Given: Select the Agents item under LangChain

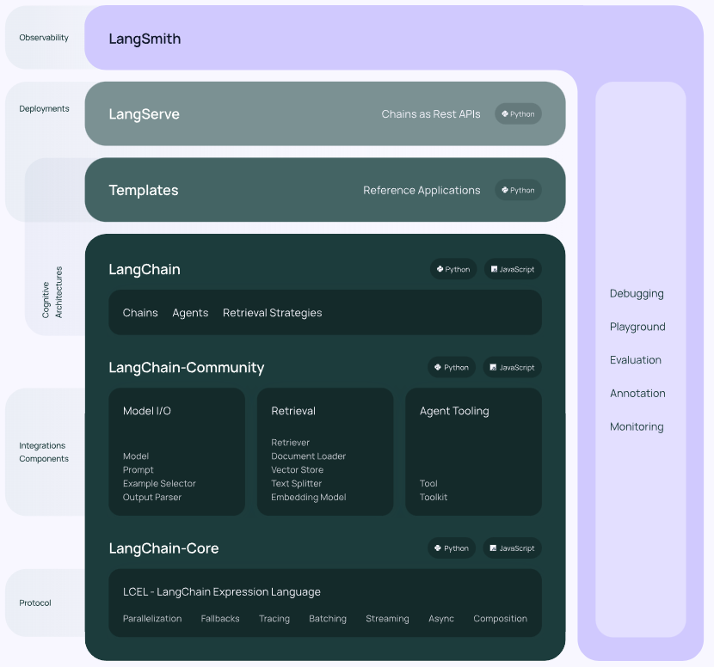Looking at the screenshot, I should click(x=190, y=313).
